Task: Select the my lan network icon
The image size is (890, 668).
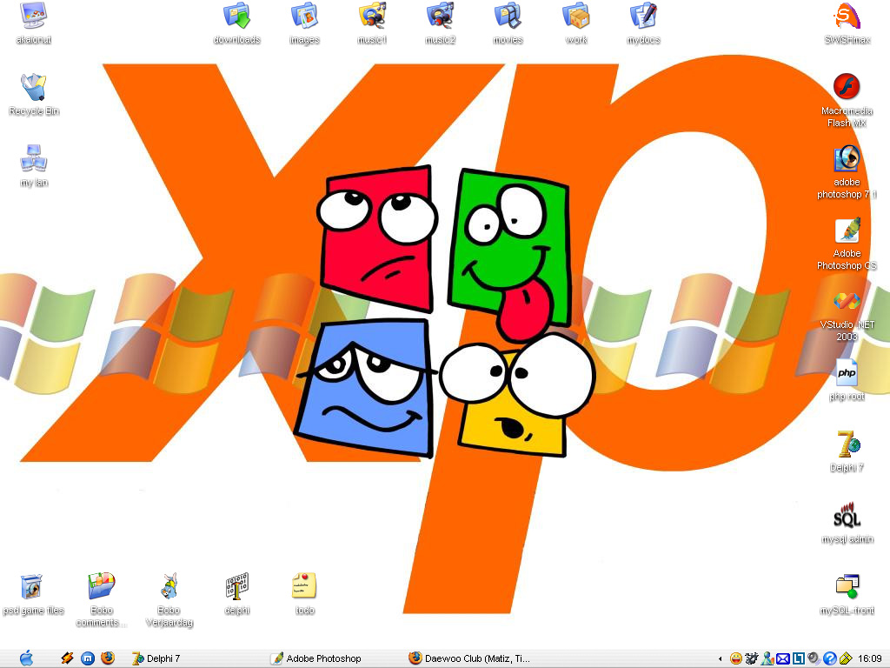Action: pyautogui.click(x=34, y=158)
